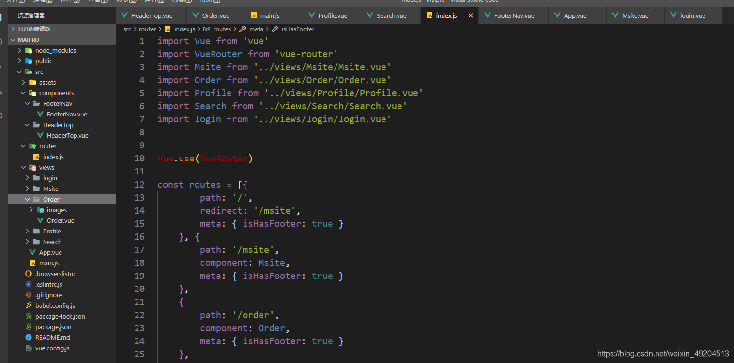The width and height of the screenshot is (734, 363).
Task: Click the router folder icon
Action: [33, 146]
